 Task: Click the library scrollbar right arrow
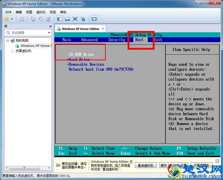(49, 168)
